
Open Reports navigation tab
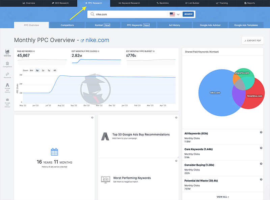(250, 3)
